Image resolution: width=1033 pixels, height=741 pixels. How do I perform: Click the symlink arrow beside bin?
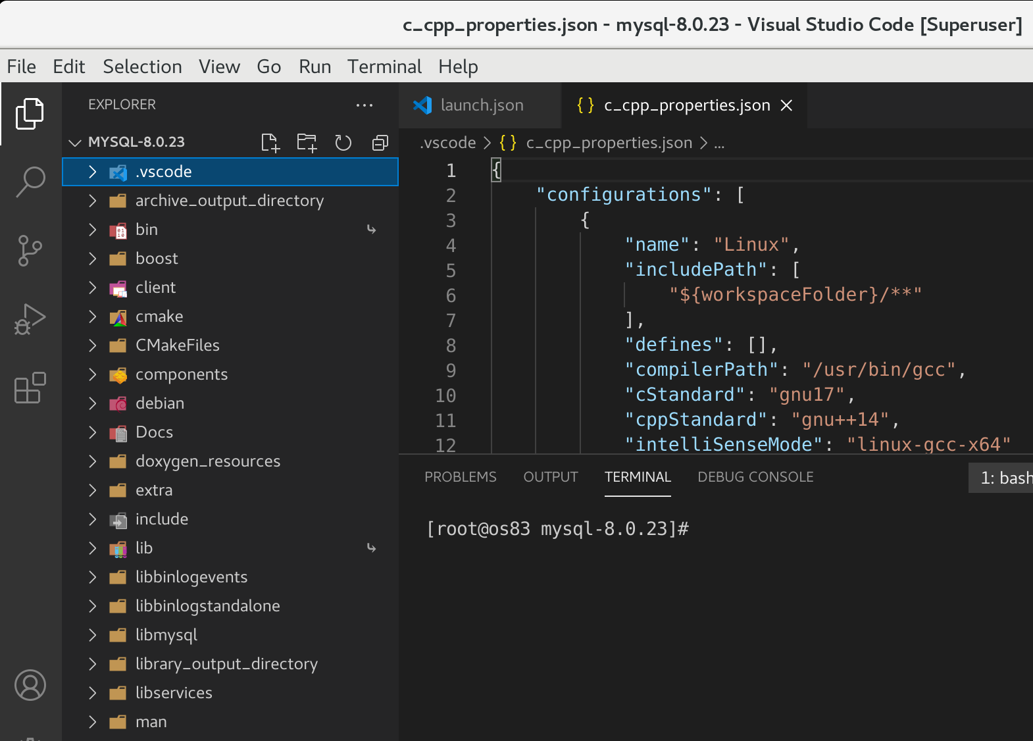372,230
